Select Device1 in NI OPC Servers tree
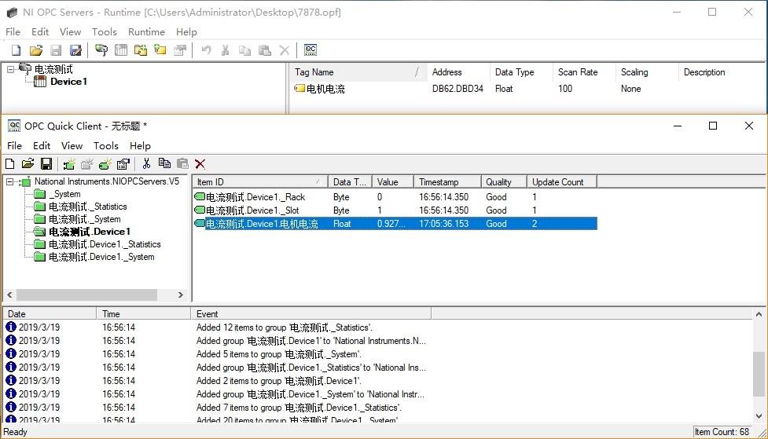The width and height of the screenshot is (768, 439). coord(68,82)
